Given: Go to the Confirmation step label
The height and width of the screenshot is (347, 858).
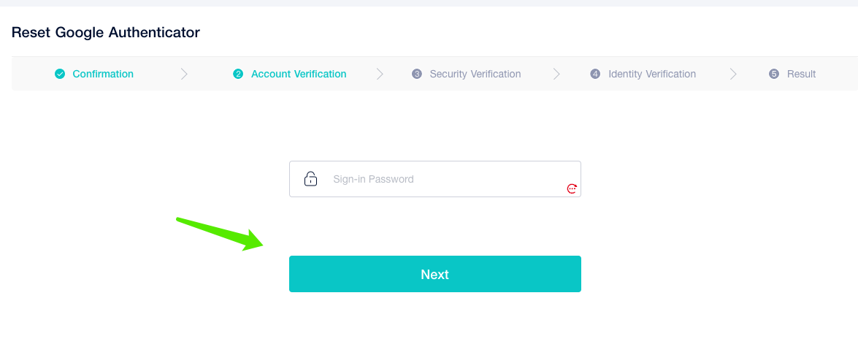Looking at the screenshot, I should [x=103, y=74].
